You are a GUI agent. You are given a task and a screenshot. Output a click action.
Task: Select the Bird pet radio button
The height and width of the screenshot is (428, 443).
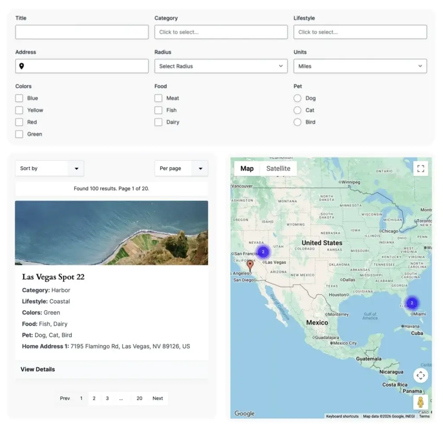pyautogui.click(x=297, y=122)
